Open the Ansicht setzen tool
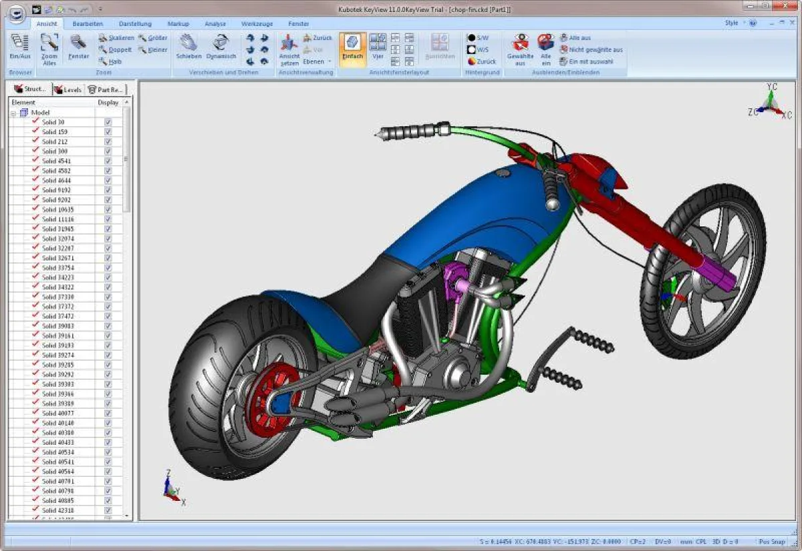The width and height of the screenshot is (802, 551). click(x=289, y=47)
